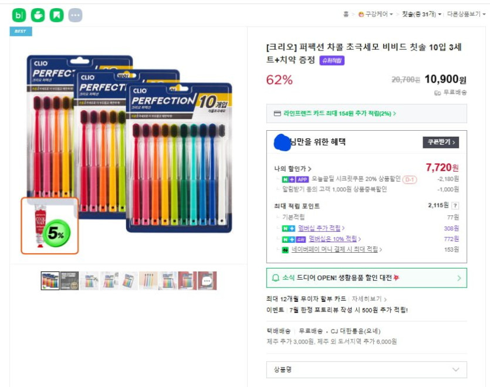Open 자세히보기 for interest-free installment cards
490x387 pixels.
pos(369,299)
